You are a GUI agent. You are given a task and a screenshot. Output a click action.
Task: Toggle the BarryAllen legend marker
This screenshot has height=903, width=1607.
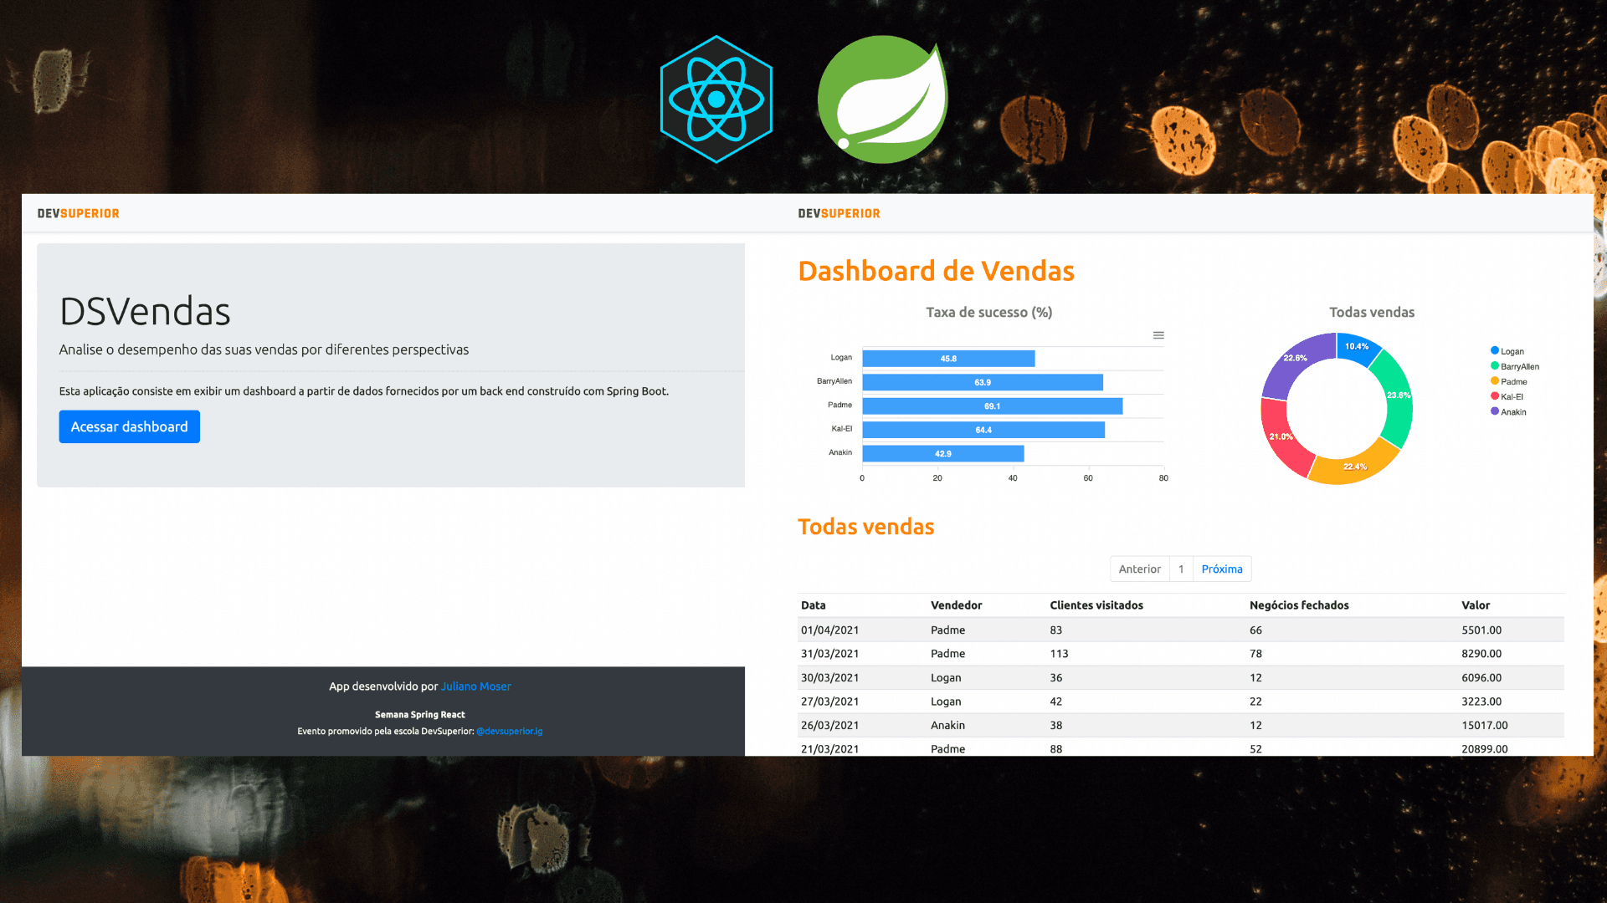tap(1495, 365)
